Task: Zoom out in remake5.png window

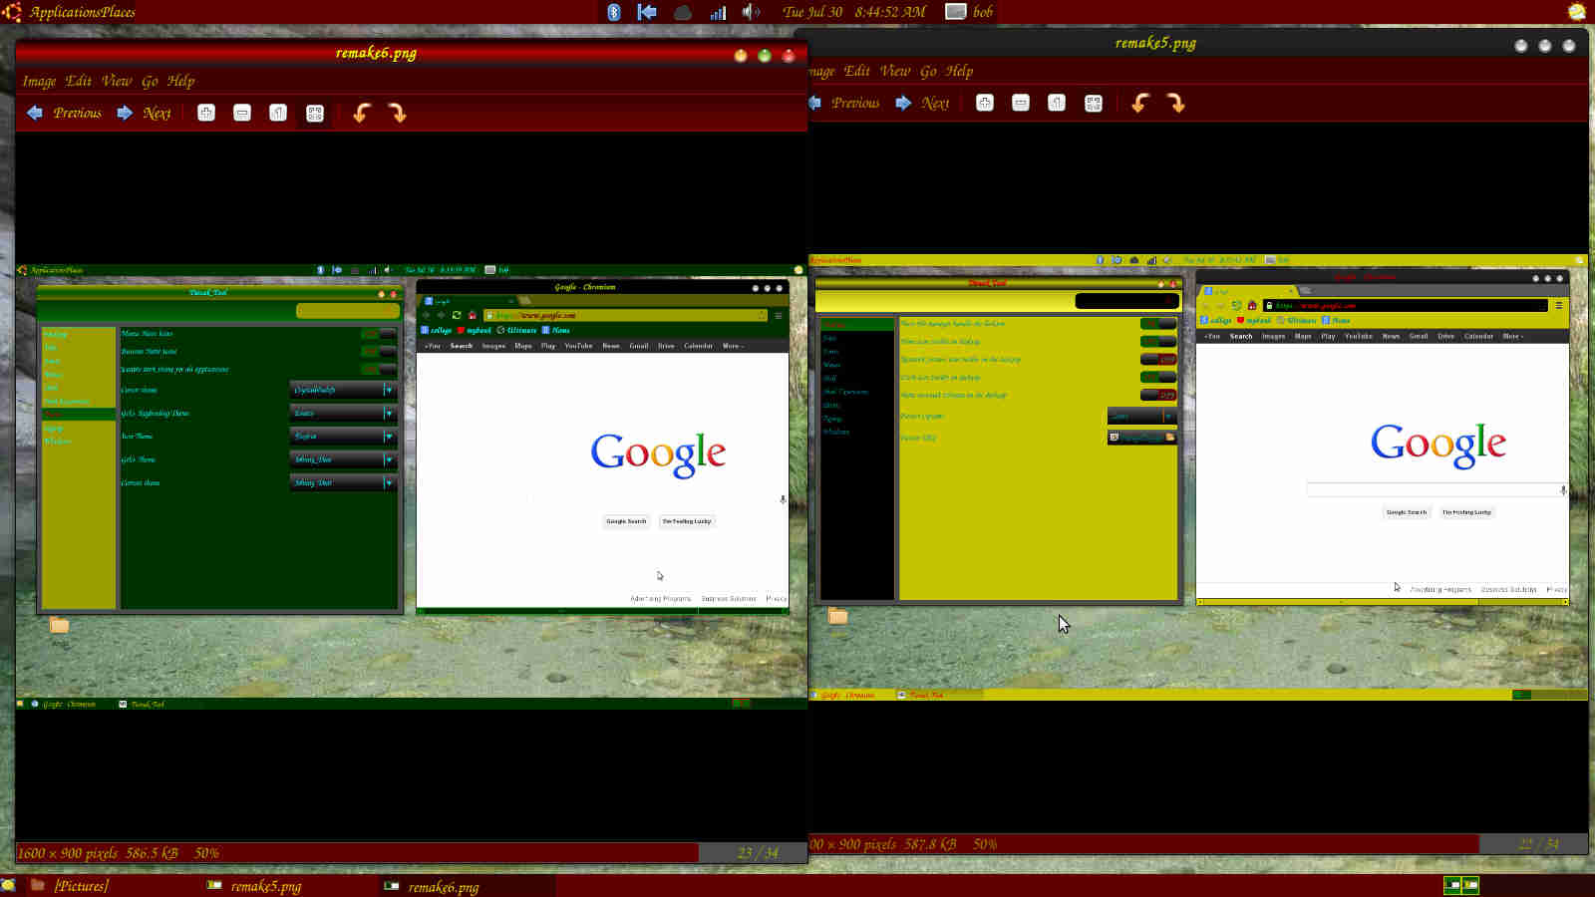Action: 1021,104
